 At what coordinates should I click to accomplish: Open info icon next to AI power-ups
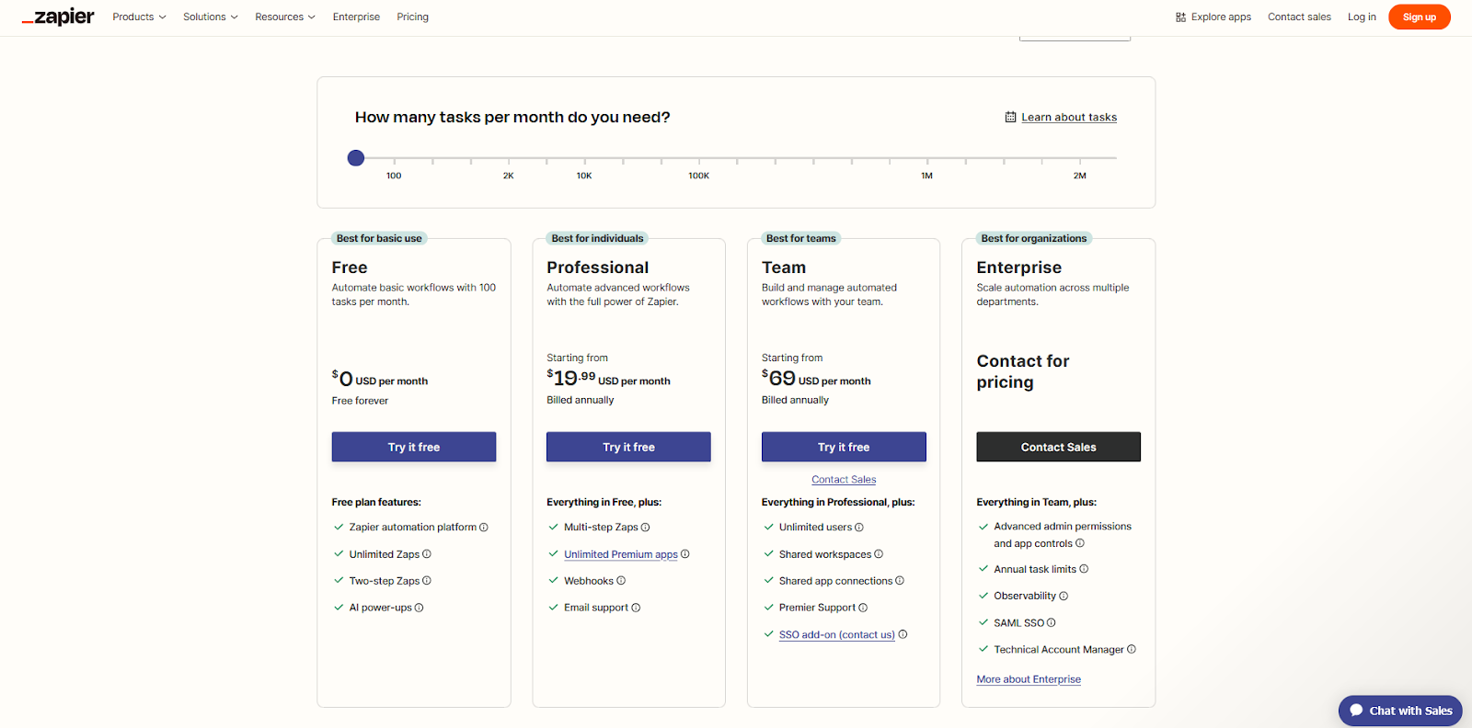pos(420,608)
